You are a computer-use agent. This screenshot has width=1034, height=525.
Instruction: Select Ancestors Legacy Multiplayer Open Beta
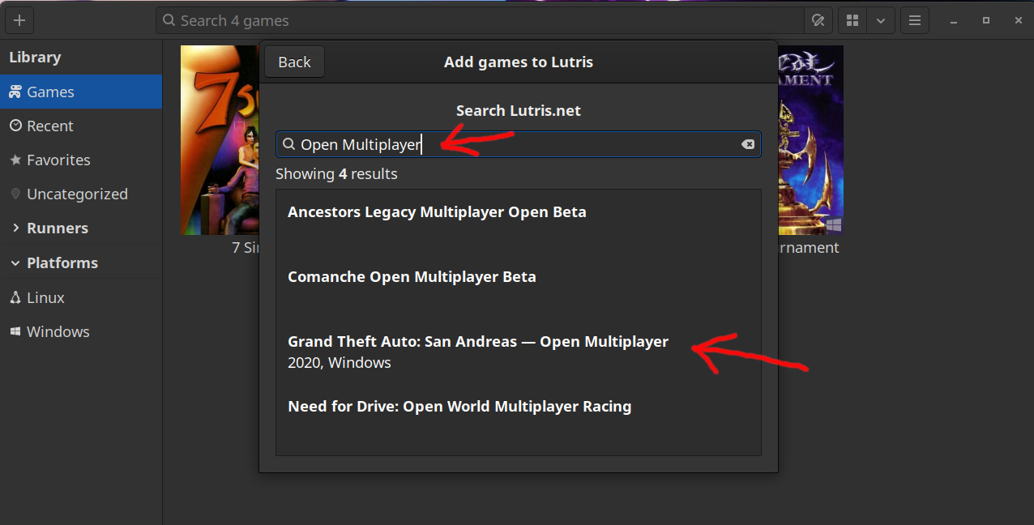coord(519,223)
